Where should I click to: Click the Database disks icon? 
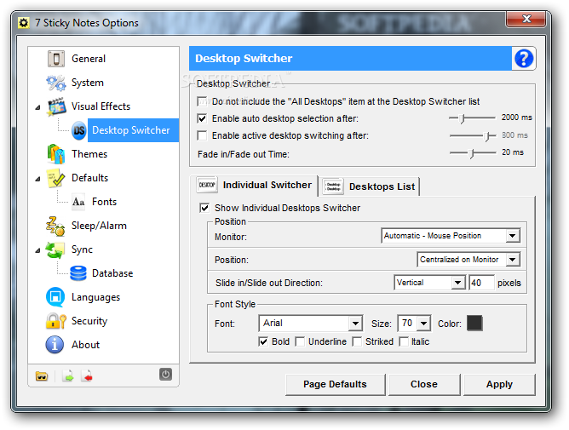pos(78,273)
